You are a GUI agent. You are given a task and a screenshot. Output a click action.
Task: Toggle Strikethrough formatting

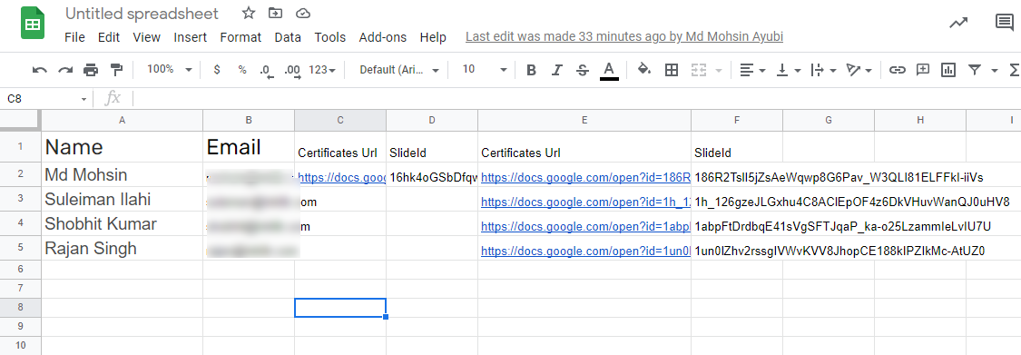coord(583,70)
